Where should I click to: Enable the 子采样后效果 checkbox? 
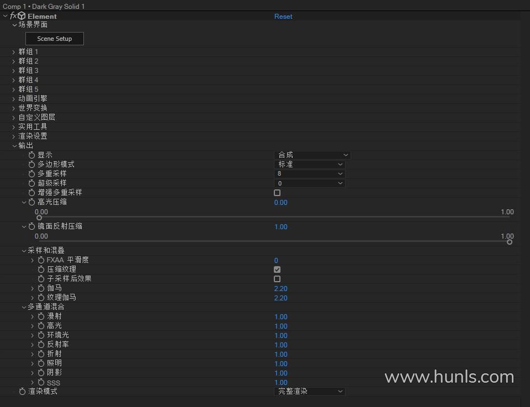(x=277, y=279)
